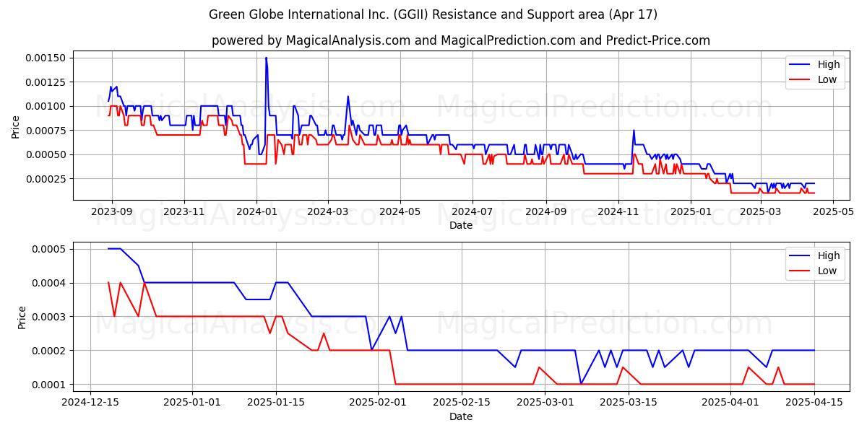Click the bottom chart's 0.0005 y-axis label
This screenshot has height=433, width=867.
point(50,249)
